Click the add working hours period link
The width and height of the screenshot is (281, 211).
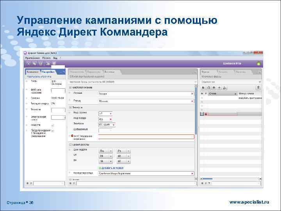112,168
